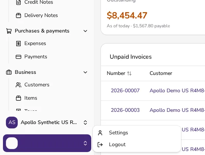
Task: Sort invoices by Number column arrows
Action: click(x=129, y=73)
